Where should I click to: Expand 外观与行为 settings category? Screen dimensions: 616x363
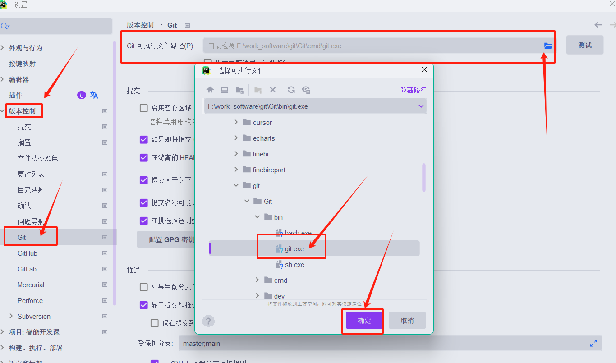point(3,48)
